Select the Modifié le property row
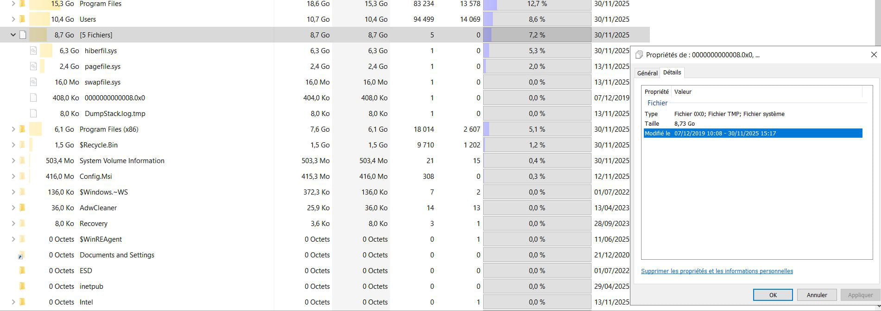 [x=753, y=134]
